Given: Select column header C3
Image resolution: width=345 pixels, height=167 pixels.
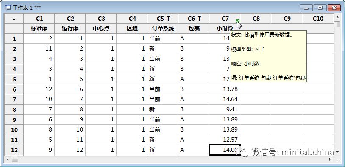Looking at the screenshot, I should [101, 19].
